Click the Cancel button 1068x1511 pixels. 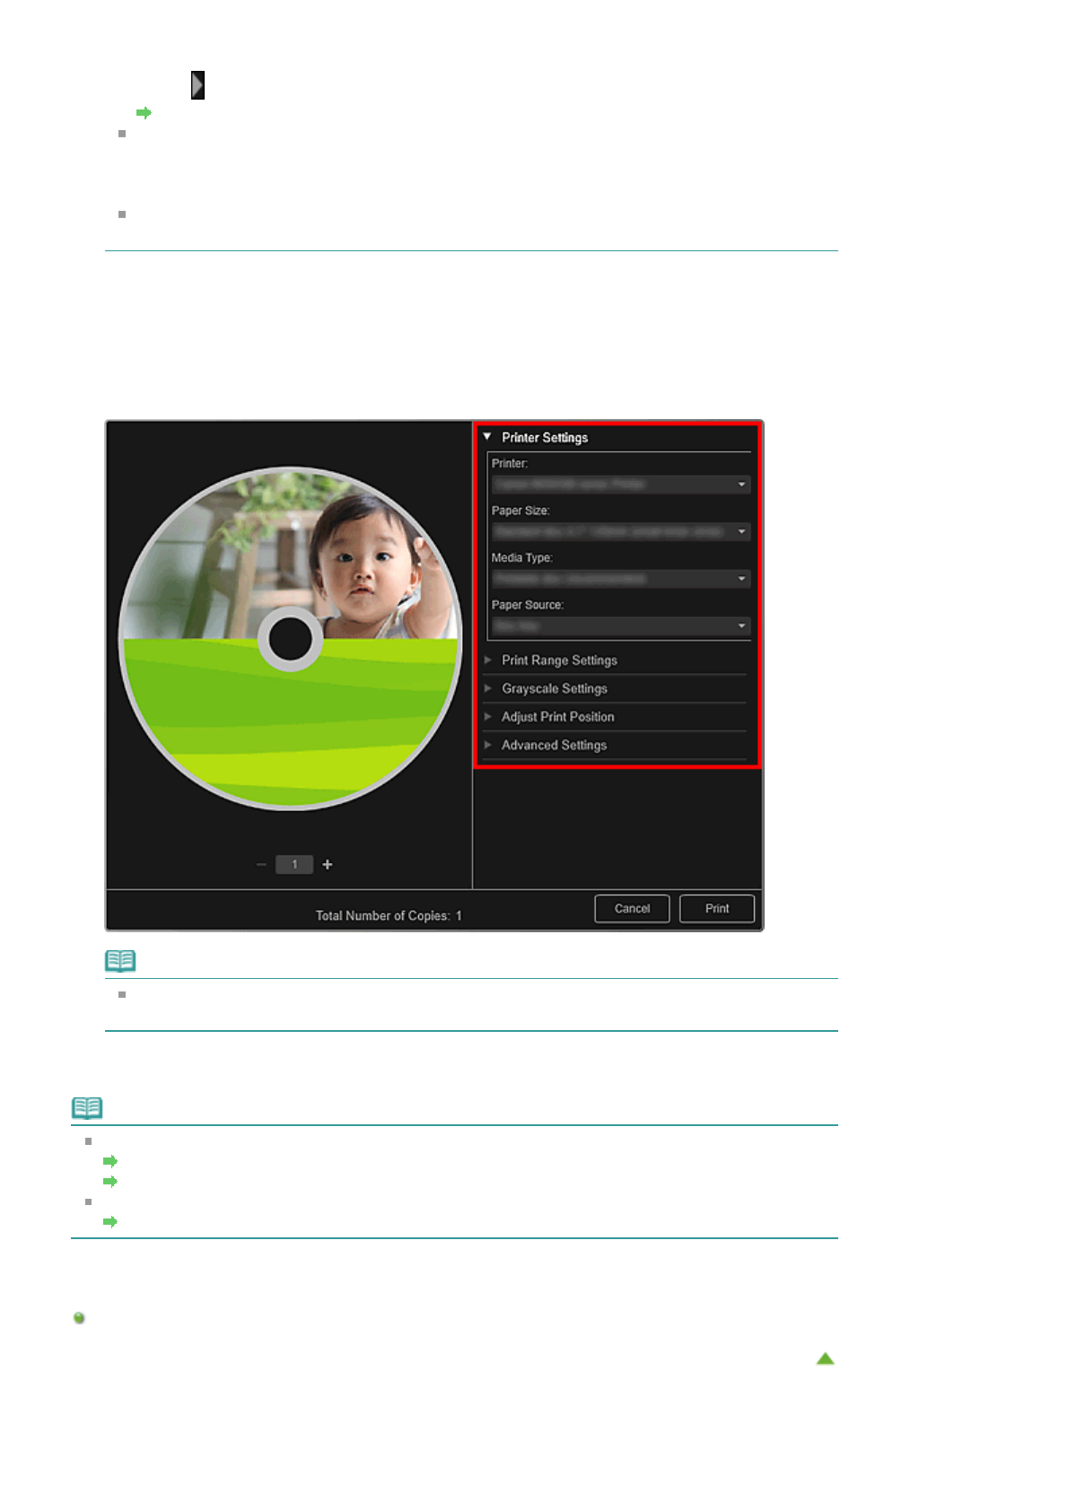pyautogui.click(x=632, y=908)
